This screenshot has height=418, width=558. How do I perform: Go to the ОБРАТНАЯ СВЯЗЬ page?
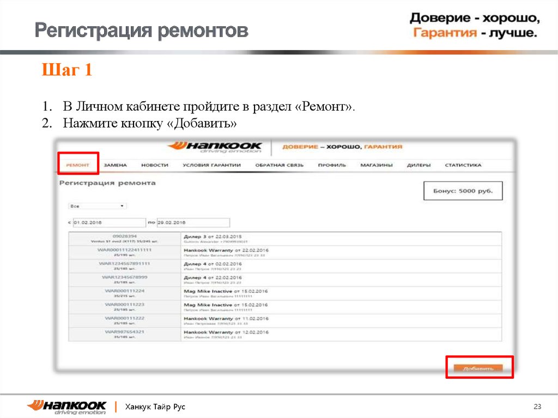281,164
